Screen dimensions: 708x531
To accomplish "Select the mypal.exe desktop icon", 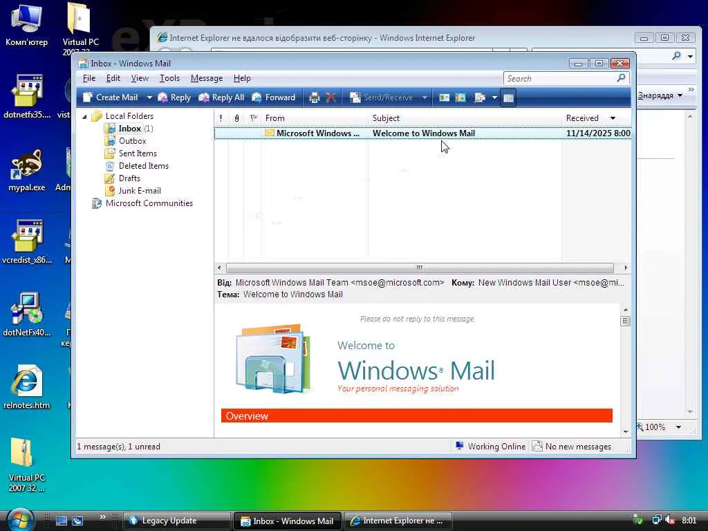I will coord(27,171).
